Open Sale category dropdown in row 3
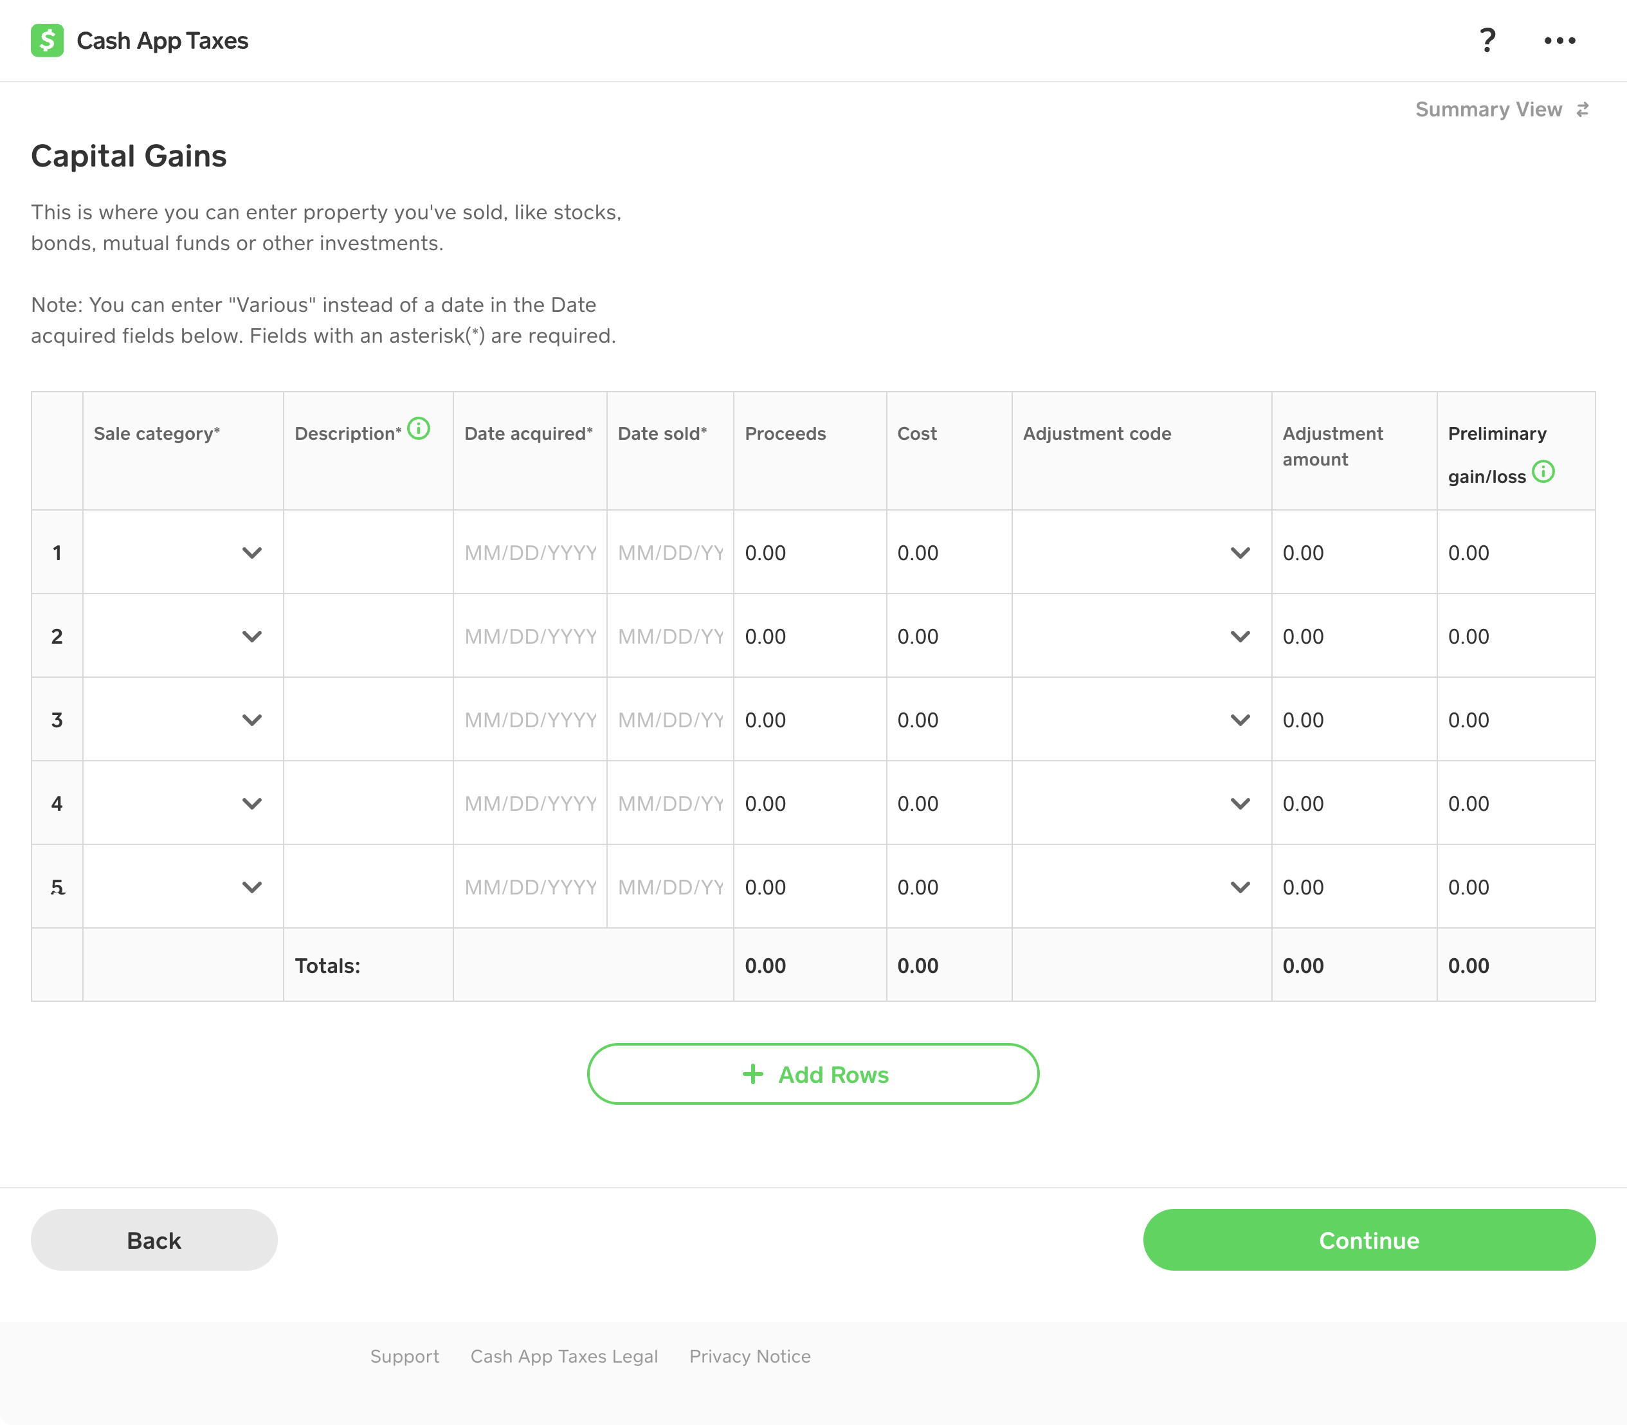The width and height of the screenshot is (1627, 1425). (x=183, y=720)
